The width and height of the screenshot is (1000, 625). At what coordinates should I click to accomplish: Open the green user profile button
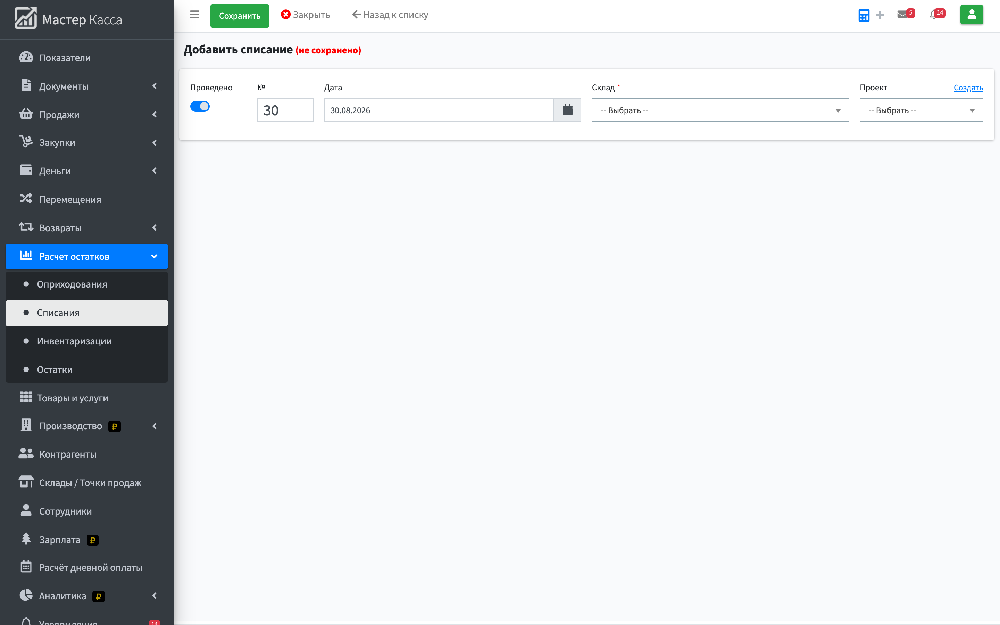pos(972,15)
